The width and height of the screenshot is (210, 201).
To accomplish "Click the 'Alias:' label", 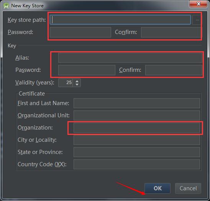I will tap(22, 58).
